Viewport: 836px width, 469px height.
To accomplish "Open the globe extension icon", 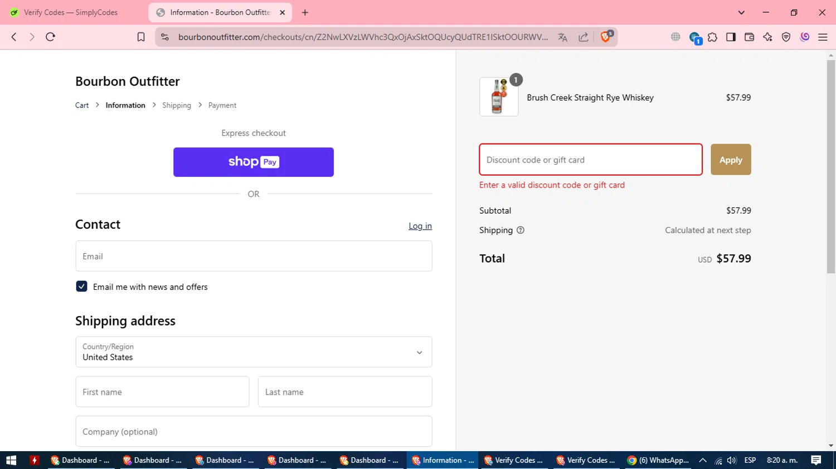I will (675, 37).
